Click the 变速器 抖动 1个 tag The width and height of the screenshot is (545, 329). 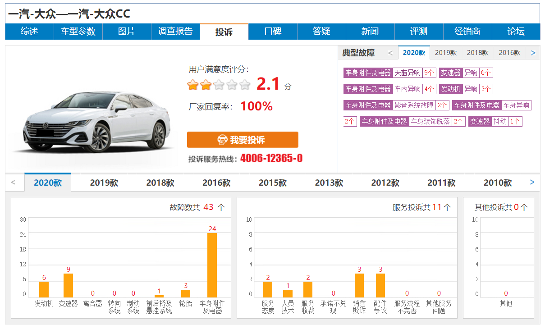[495, 121]
